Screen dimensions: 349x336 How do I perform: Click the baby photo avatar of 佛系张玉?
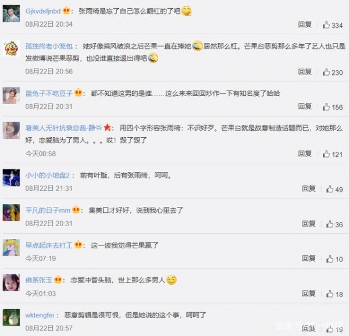tap(11, 283)
